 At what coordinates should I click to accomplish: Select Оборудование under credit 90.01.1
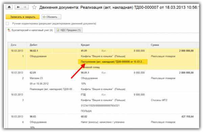click(89, 78)
